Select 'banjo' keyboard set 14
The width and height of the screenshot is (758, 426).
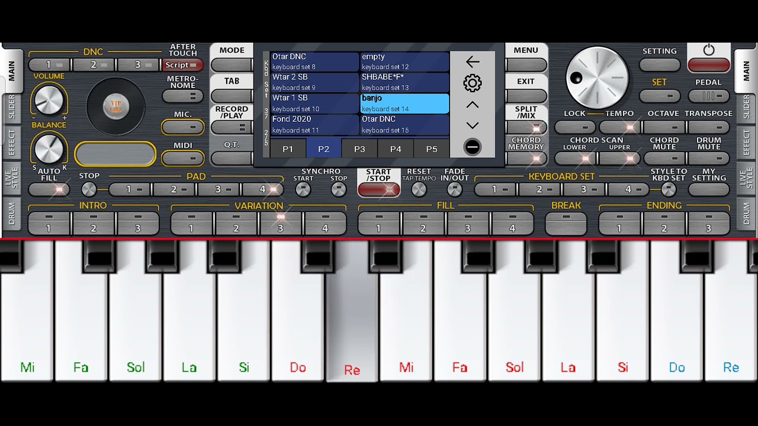coord(404,103)
